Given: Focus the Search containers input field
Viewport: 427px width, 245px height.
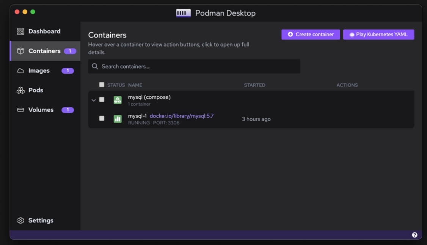Looking at the screenshot, I should click(x=194, y=66).
